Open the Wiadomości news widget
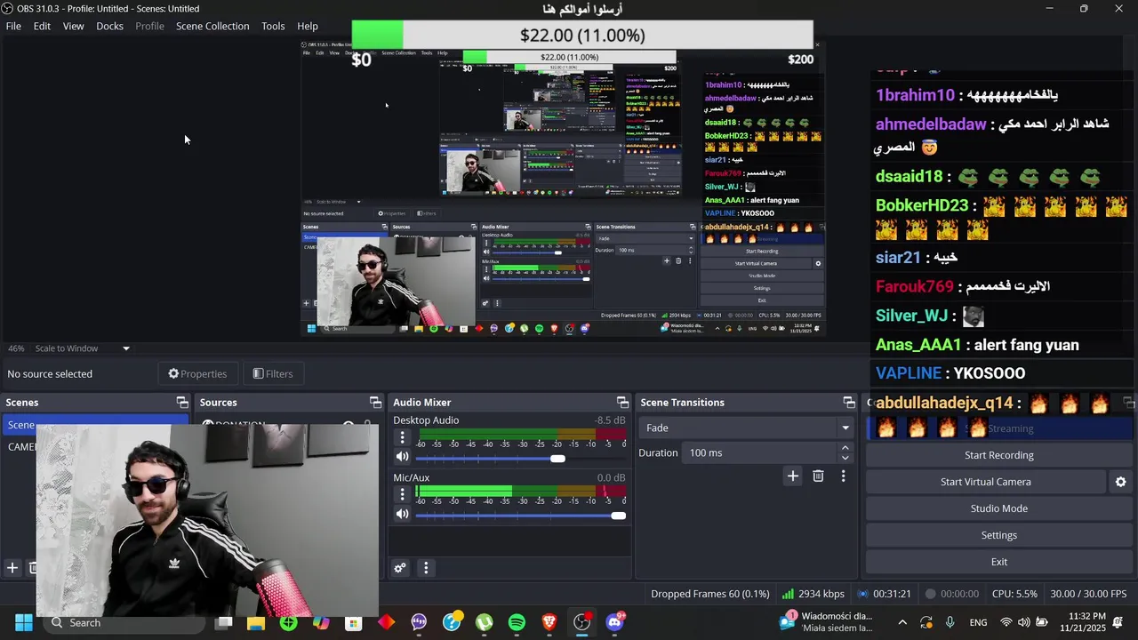 click(827, 621)
